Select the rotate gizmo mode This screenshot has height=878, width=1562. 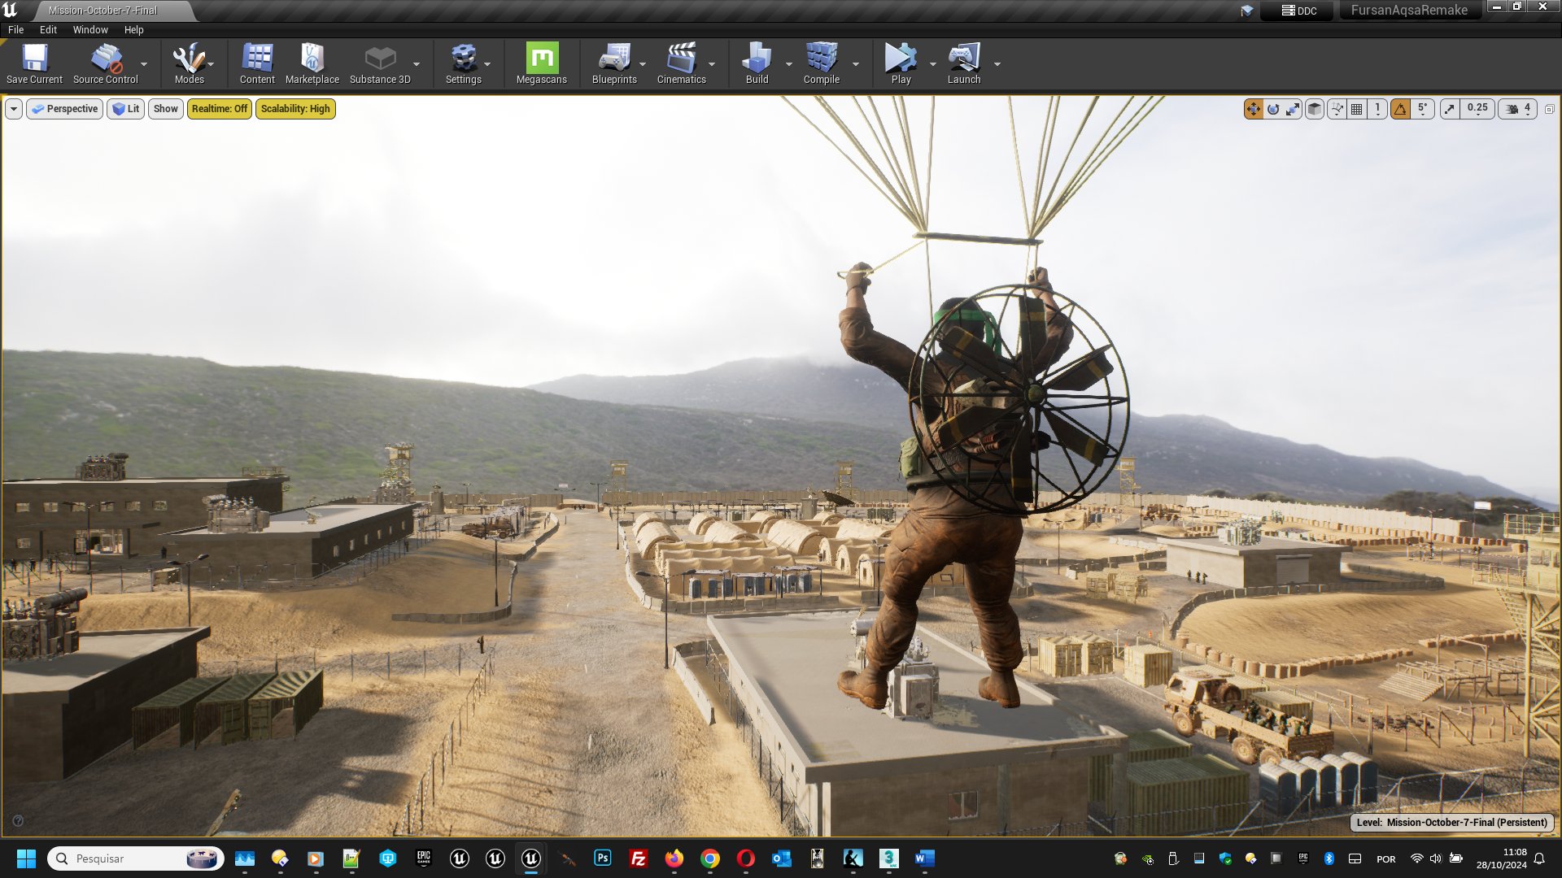1273,109
